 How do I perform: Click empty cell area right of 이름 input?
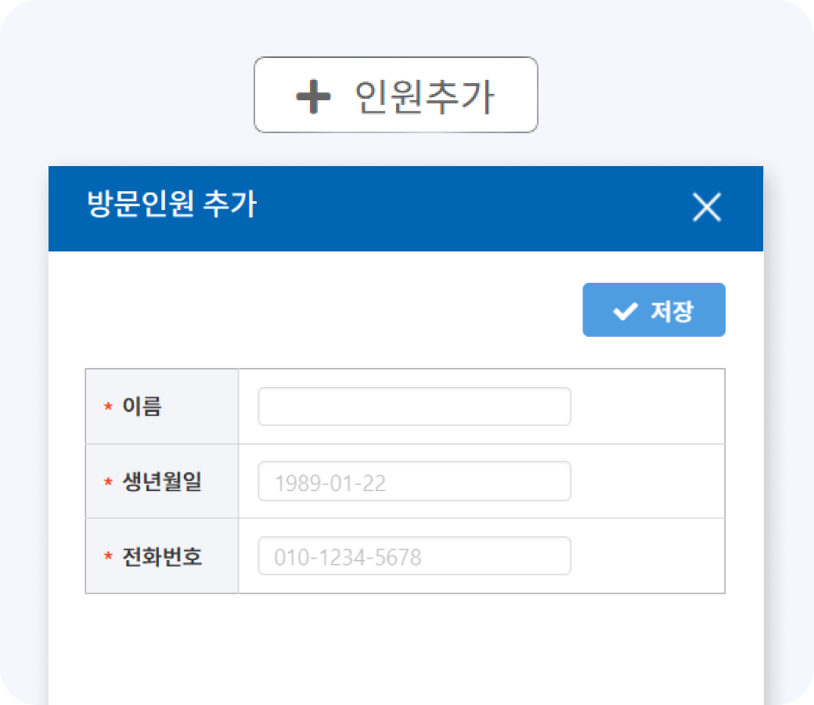[x=647, y=407]
